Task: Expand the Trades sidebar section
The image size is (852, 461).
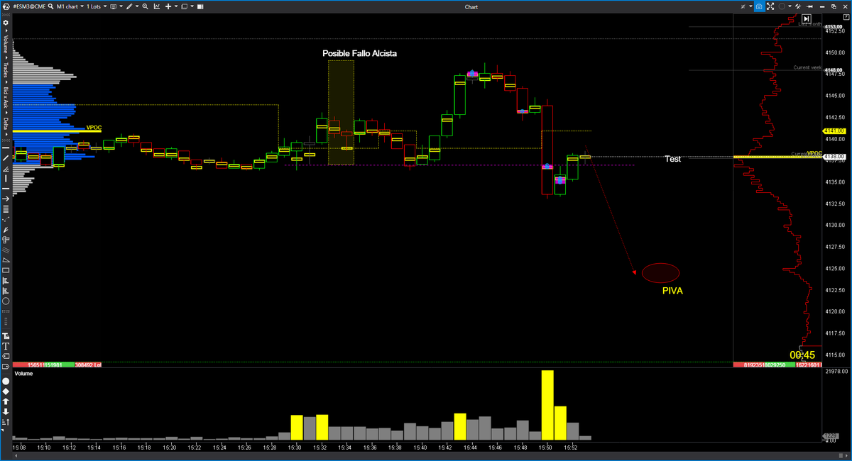Action: tap(6, 70)
